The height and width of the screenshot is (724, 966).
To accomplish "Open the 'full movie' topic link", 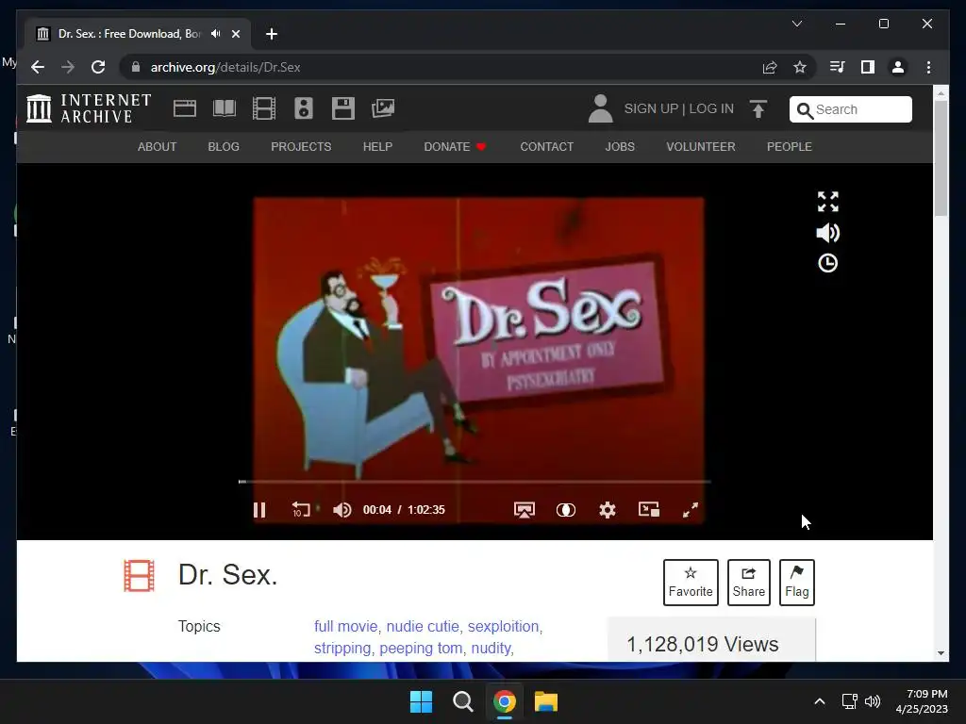I will pos(345,626).
